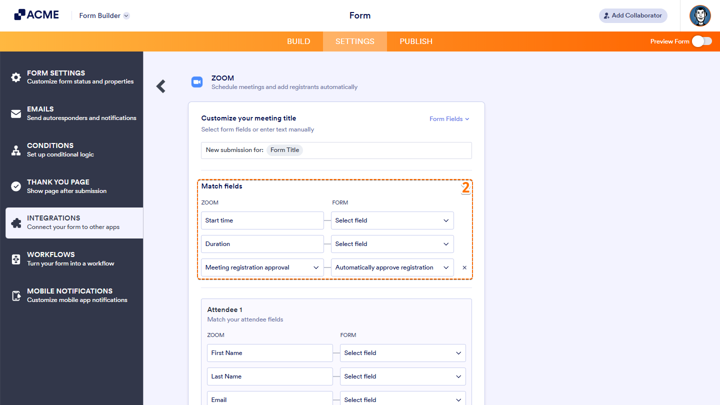Select the Conditions sidebar icon
This screenshot has height=405, width=720.
click(x=15, y=149)
